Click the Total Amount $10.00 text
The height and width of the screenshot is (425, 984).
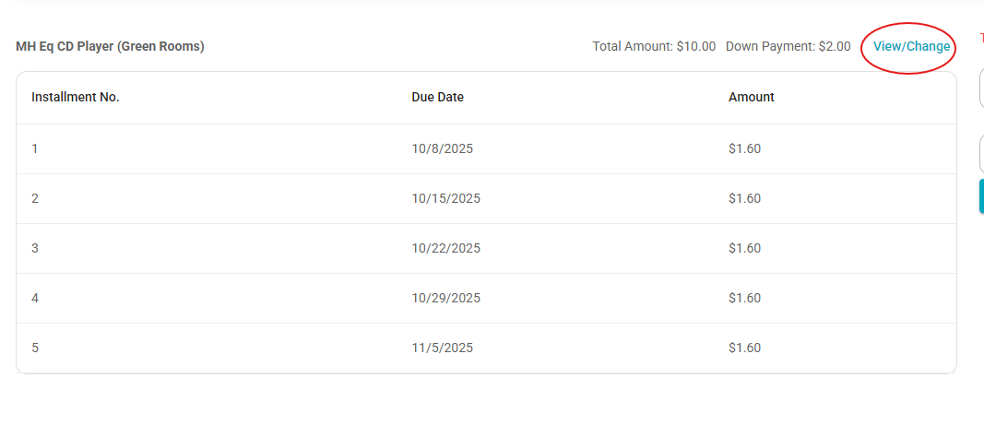pyautogui.click(x=654, y=46)
